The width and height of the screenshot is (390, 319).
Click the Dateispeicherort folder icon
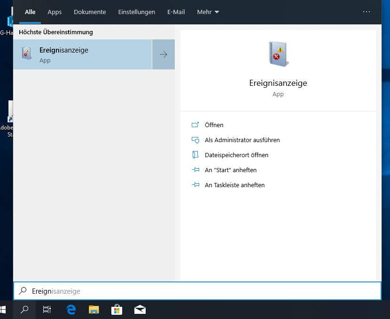[195, 155]
